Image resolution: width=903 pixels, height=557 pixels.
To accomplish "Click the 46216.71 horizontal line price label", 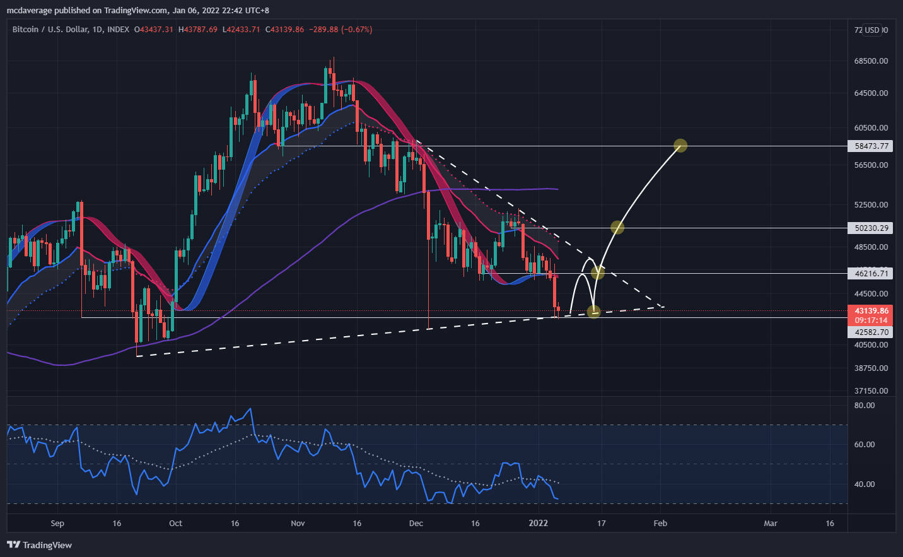I will 870,273.
